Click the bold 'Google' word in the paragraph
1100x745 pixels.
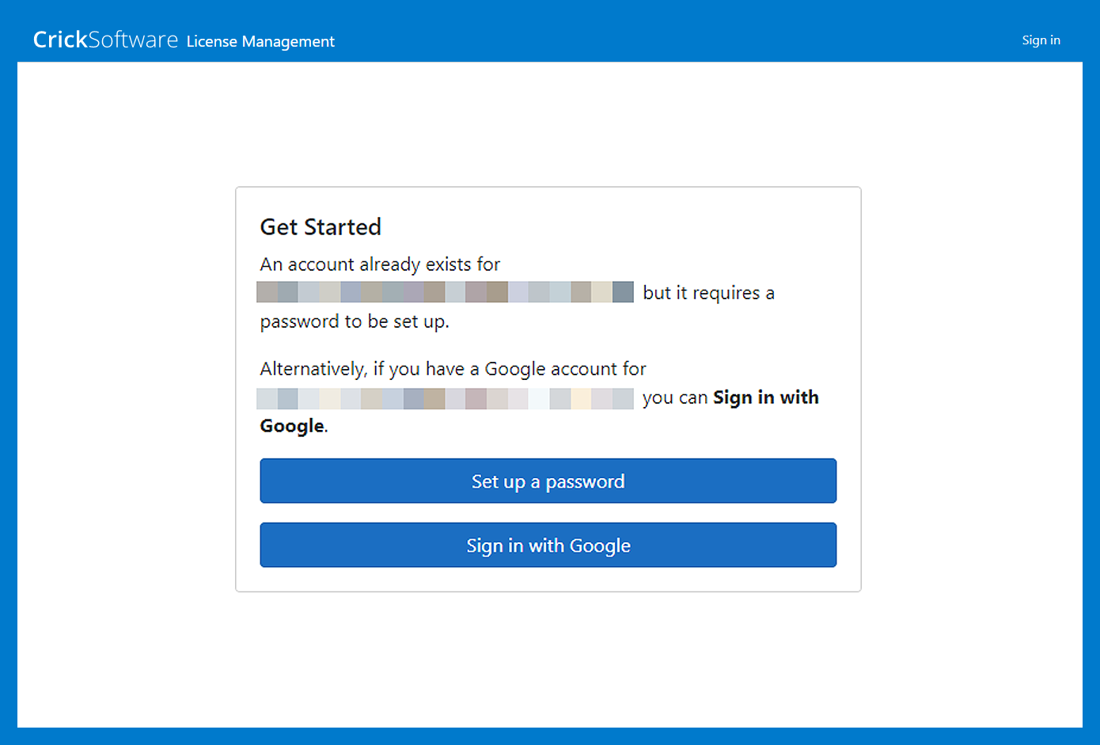(x=292, y=426)
